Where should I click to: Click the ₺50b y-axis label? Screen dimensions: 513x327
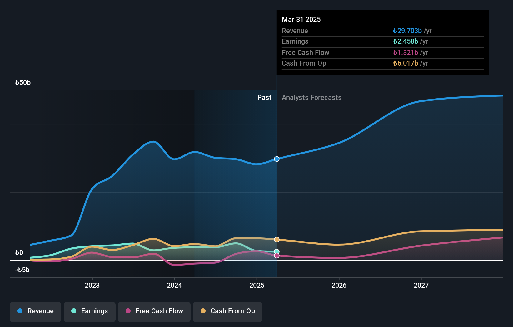23,83
